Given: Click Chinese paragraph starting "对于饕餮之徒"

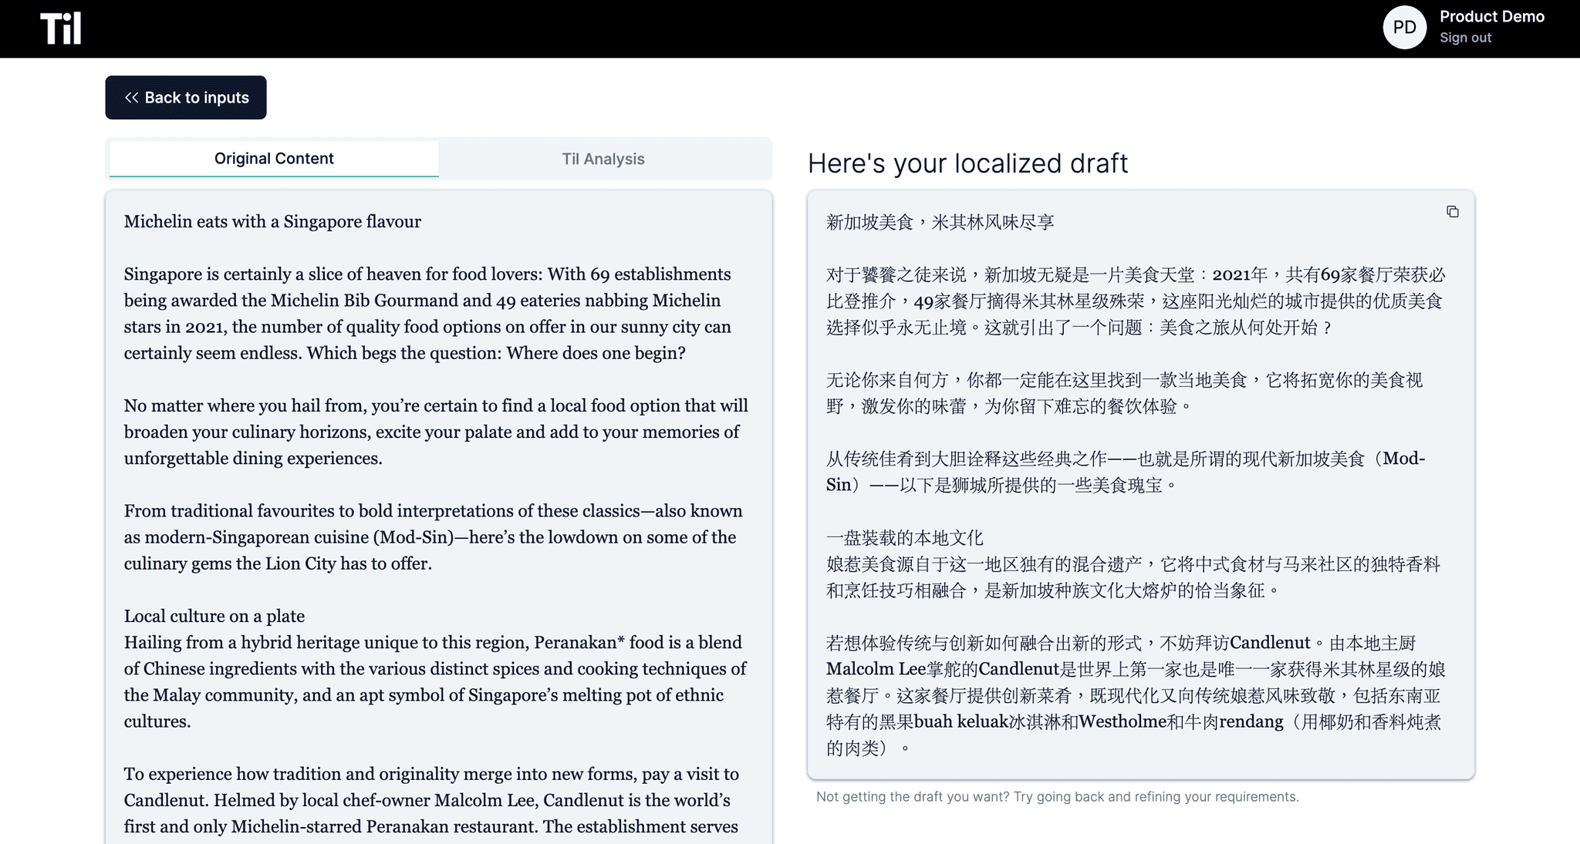Looking at the screenshot, I should pos(1135,301).
